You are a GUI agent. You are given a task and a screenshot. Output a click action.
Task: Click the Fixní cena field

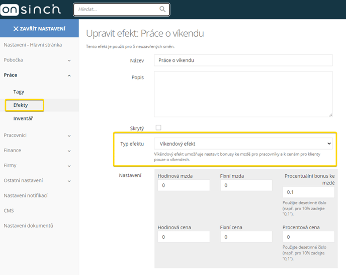[x=246, y=237]
